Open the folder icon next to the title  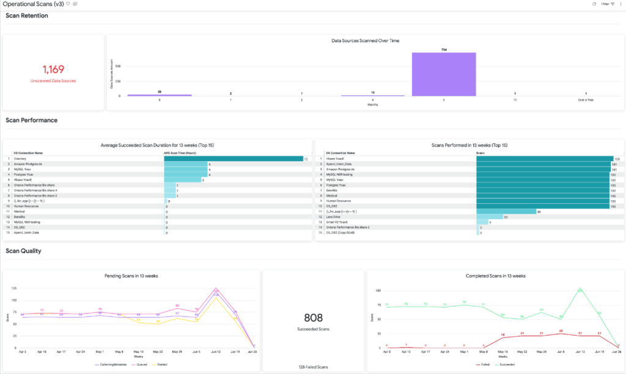(x=75, y=4)
